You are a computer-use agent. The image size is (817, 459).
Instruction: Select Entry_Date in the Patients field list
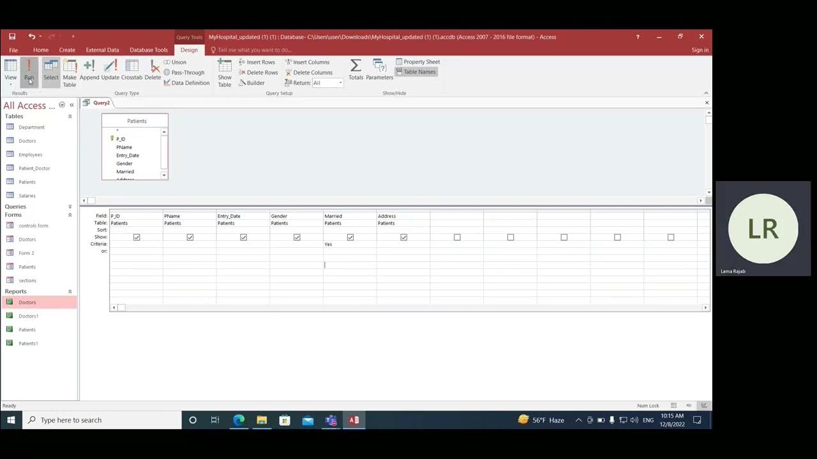pos(128,156)
